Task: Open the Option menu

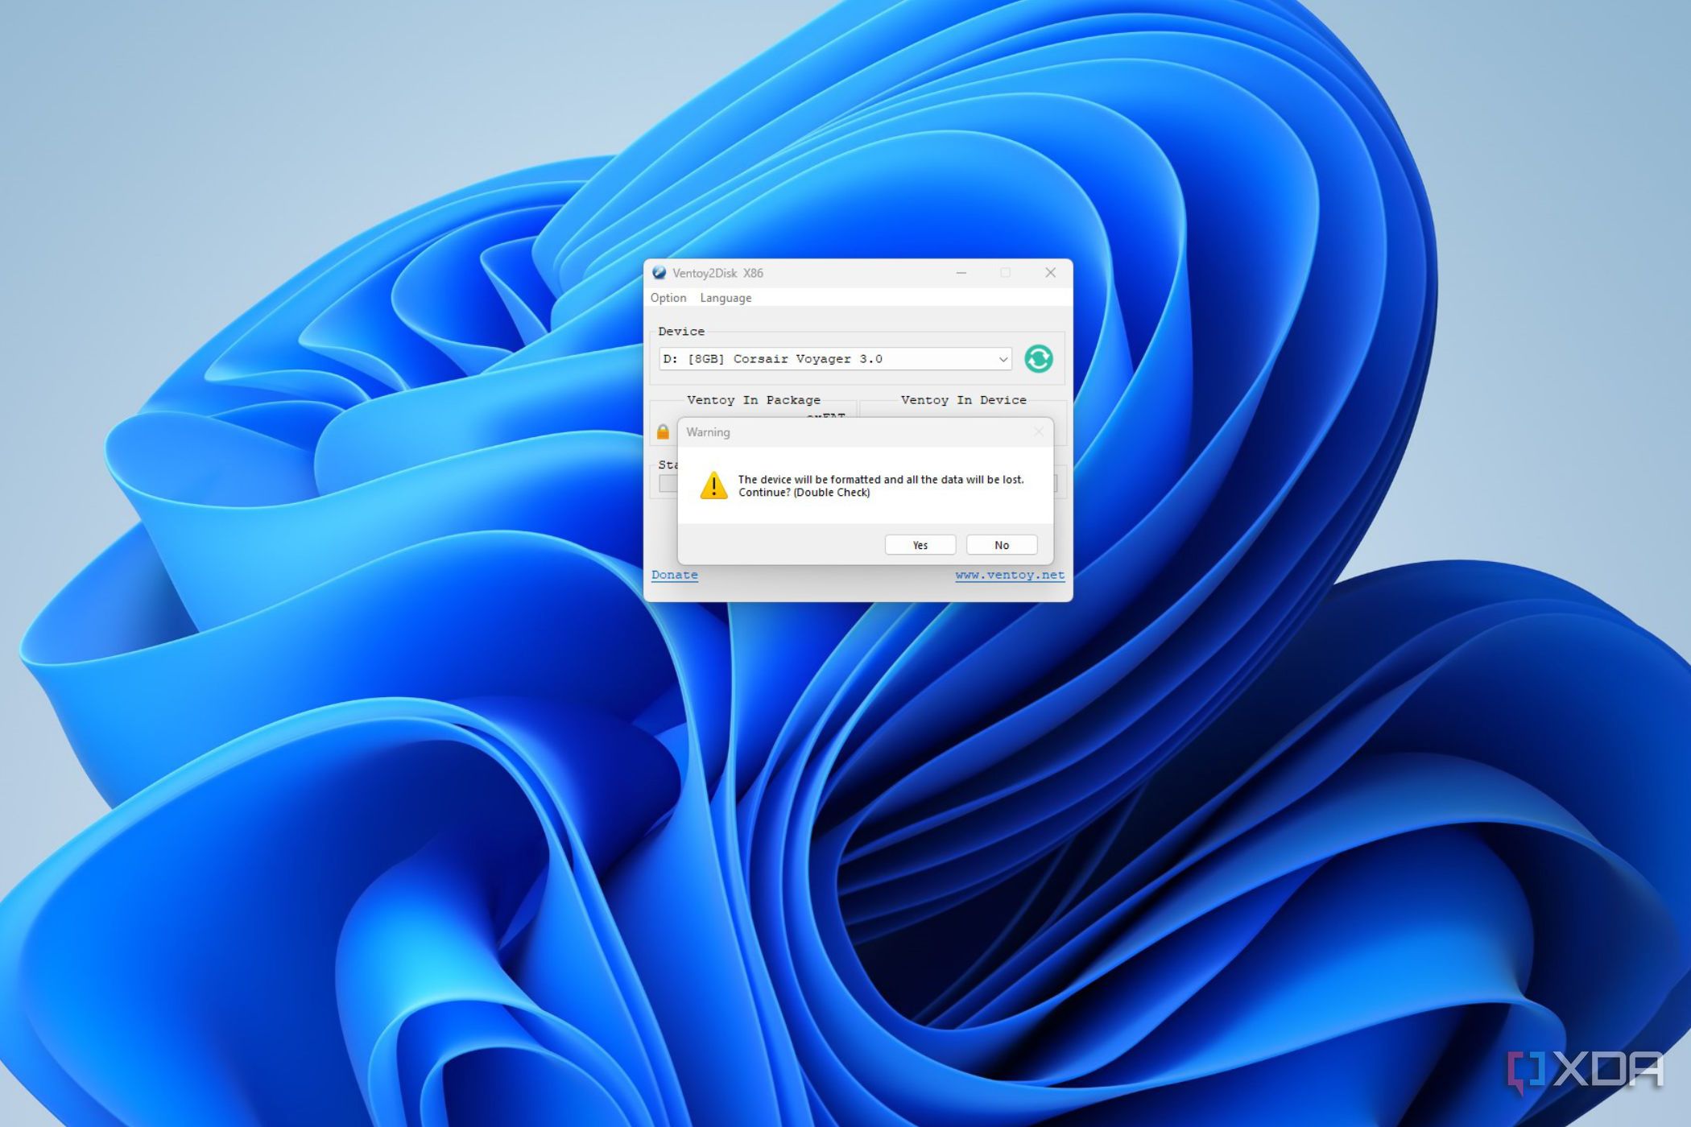Action: [x=668, y=298]
